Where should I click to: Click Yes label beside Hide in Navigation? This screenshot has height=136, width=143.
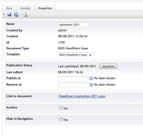pos(66,120)
